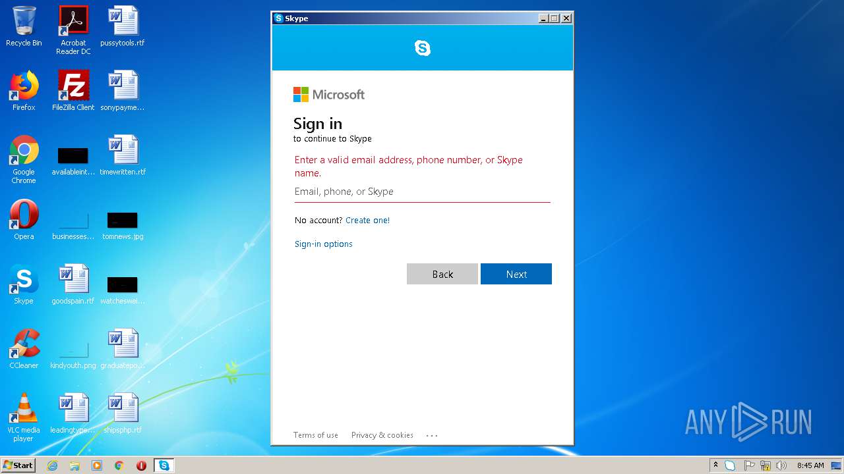Click Skype window title bar icon
844x474 pixels.
[279, 18]
